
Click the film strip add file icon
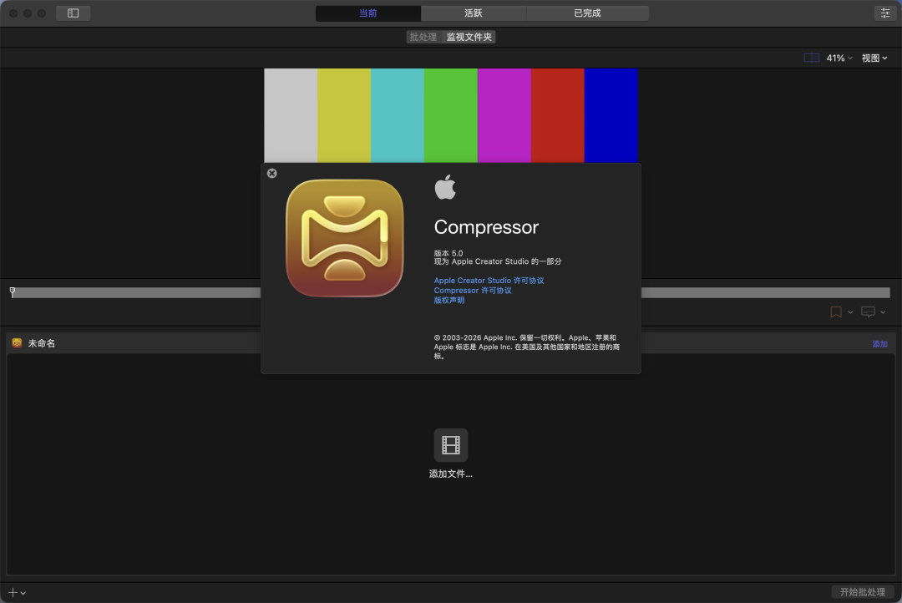click(450, 445)
